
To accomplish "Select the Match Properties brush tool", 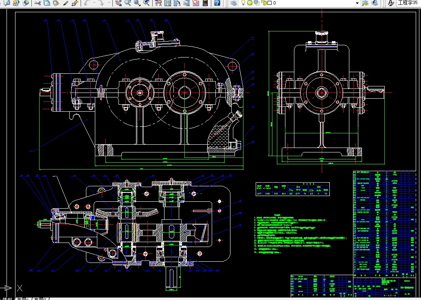I will click(66, 3).
